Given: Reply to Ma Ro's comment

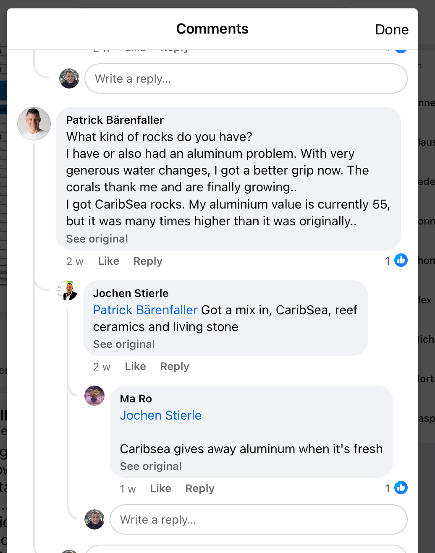Looking at the screenshot, I should (199, 488).
